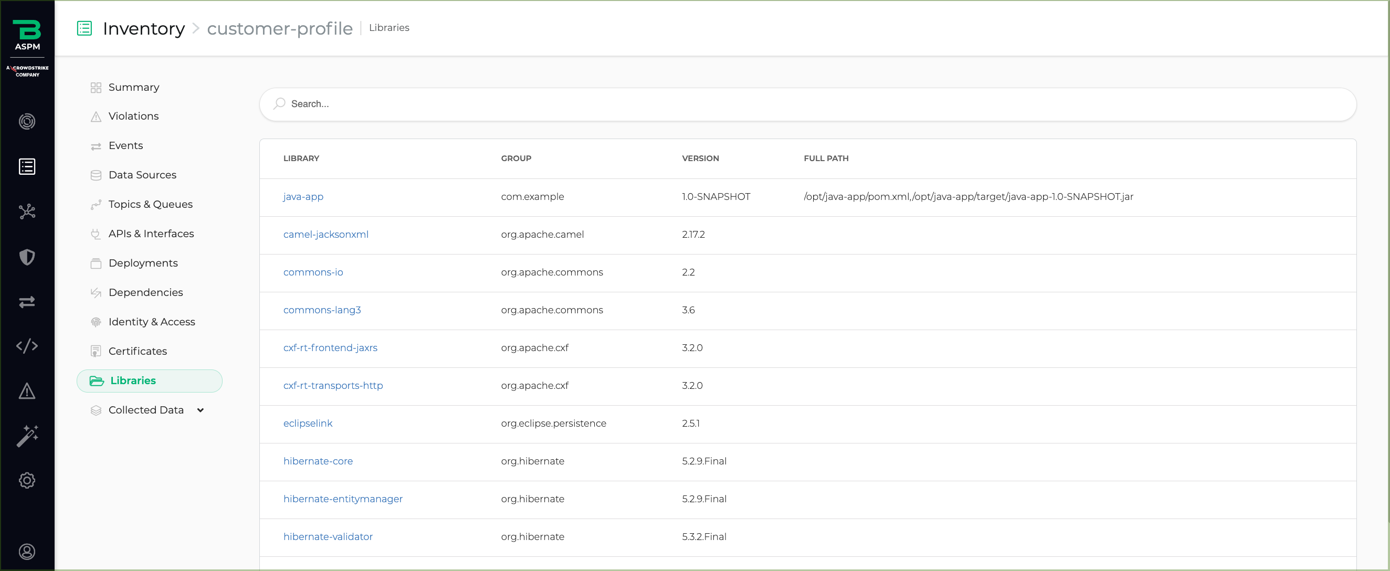The width and height of the screenshot is (1390, 571).
Task: Click the search magnifier icon
Action: pos(279,103)
